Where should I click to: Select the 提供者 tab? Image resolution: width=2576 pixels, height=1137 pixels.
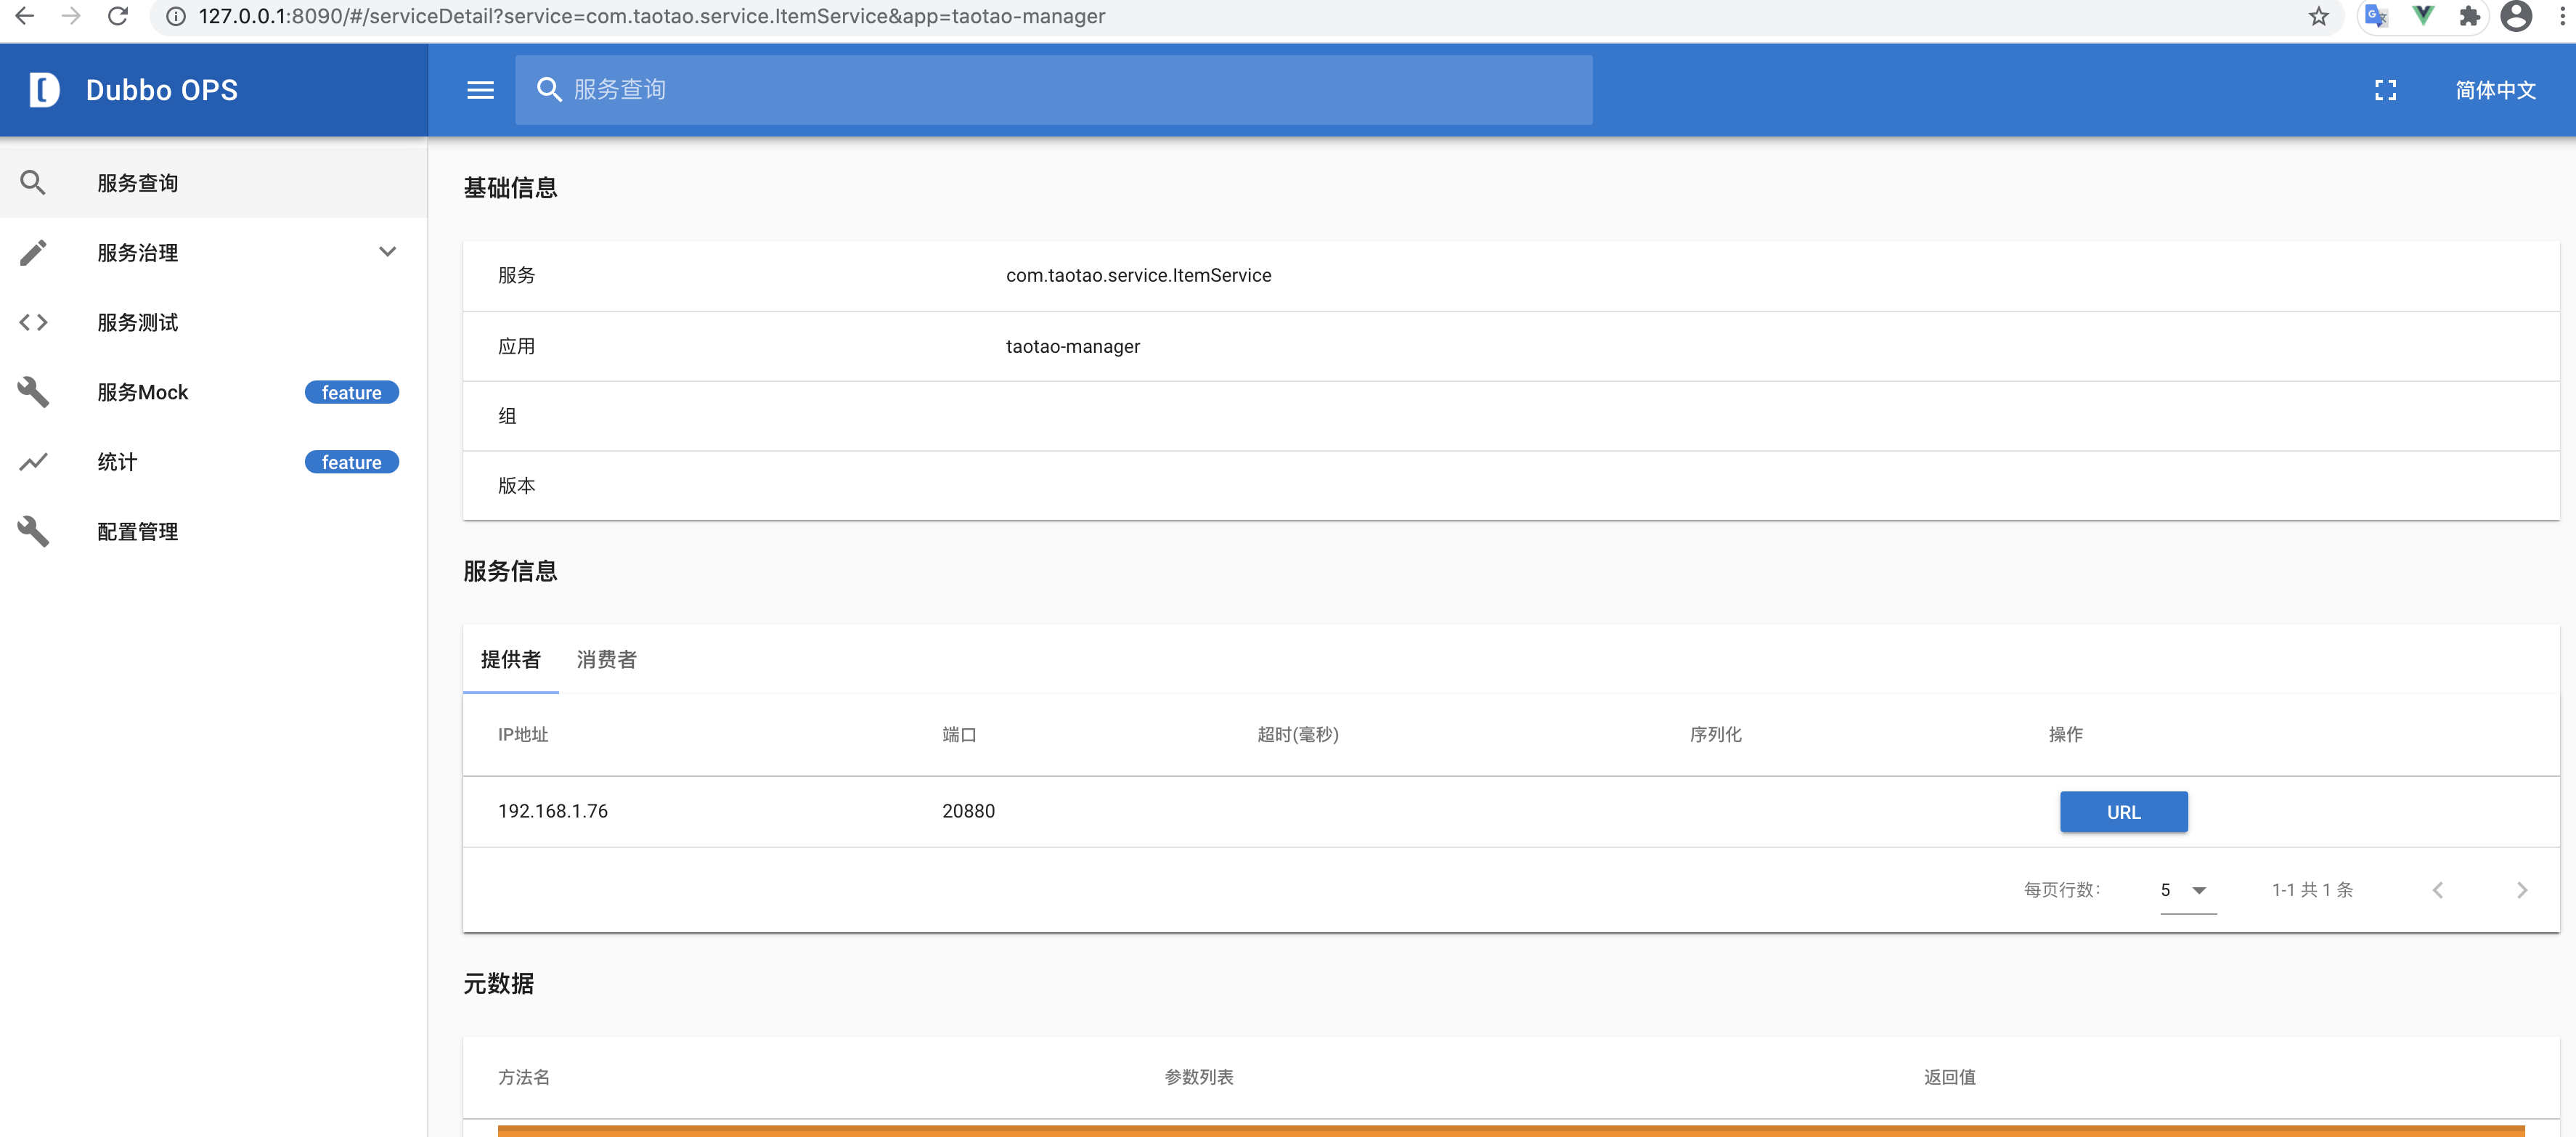tap(511, 660)
